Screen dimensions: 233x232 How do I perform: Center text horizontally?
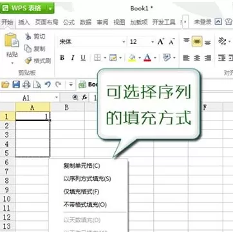pyautogui.click(x=197, y=58)
